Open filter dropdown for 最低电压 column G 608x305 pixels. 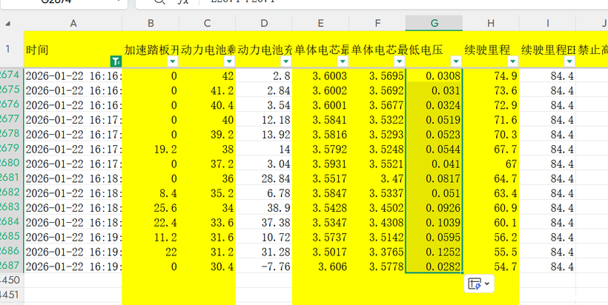455,62
